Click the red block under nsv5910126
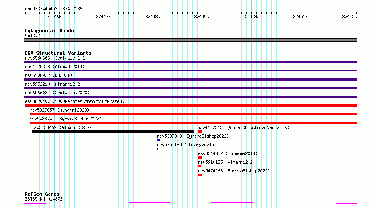Image resolution: width=369 pixels, height=208 pixels. point(200,166)
